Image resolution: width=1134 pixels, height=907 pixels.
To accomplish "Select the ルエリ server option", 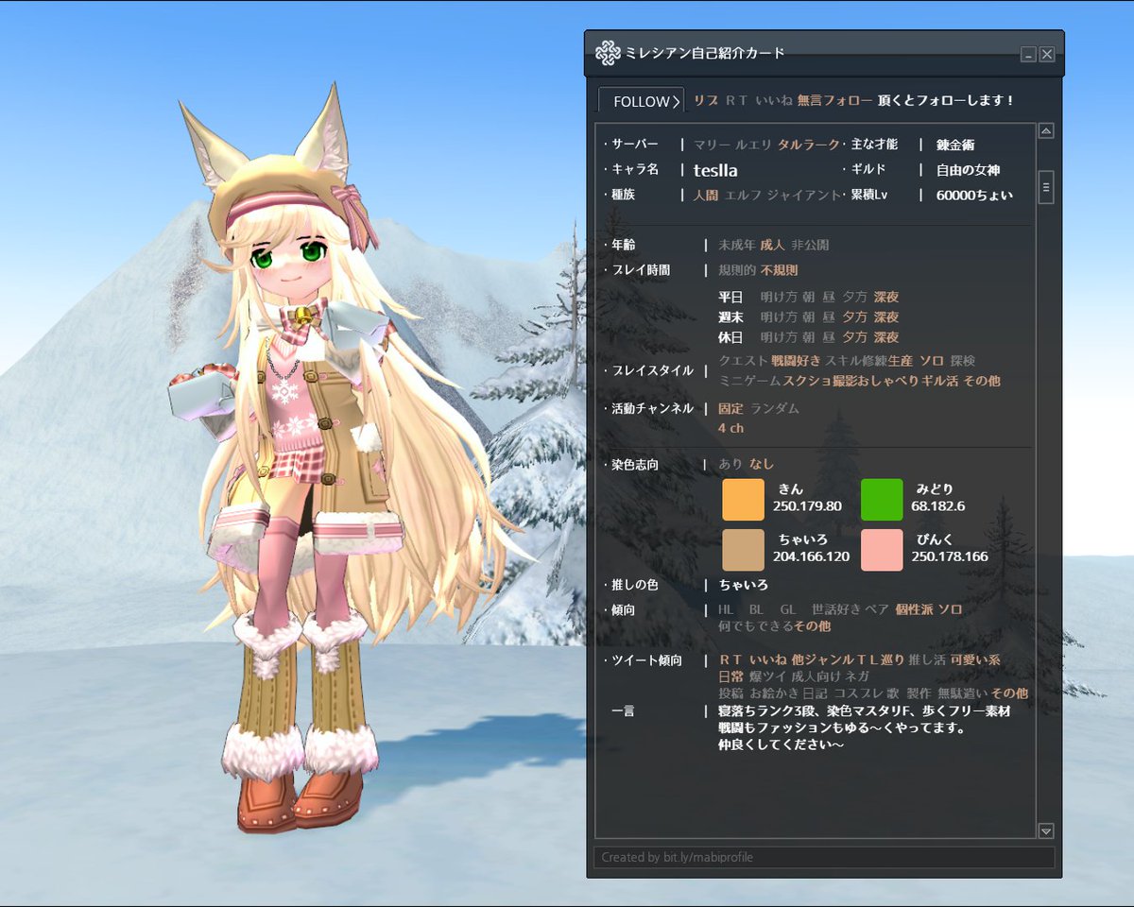I will pos(754,145).
